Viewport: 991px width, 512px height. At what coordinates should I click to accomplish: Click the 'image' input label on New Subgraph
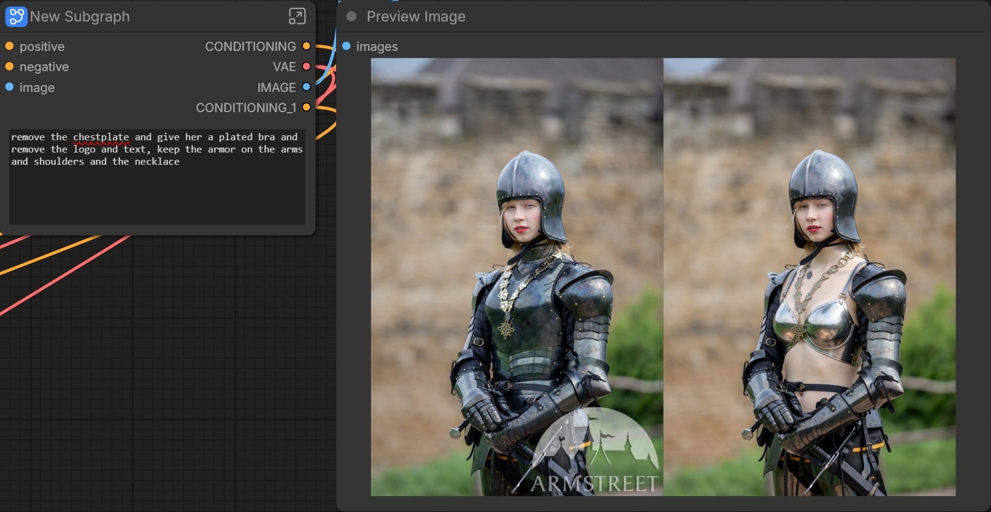pos(37,88)
